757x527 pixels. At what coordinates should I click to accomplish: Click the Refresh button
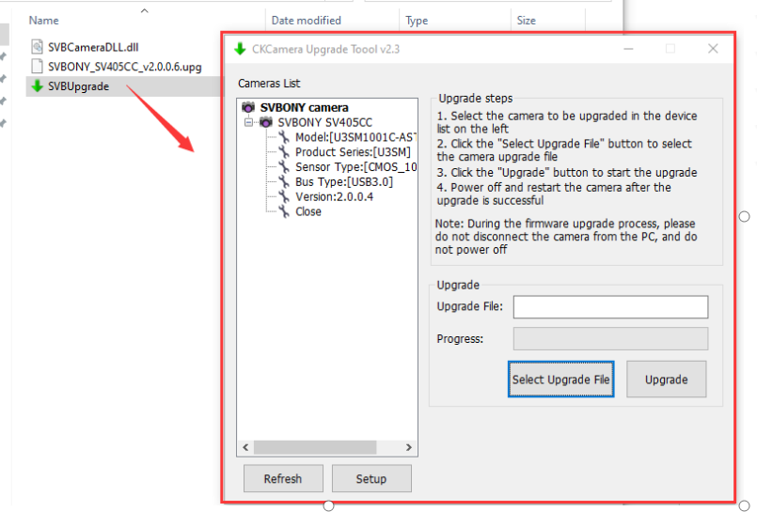tap(283, 479)
